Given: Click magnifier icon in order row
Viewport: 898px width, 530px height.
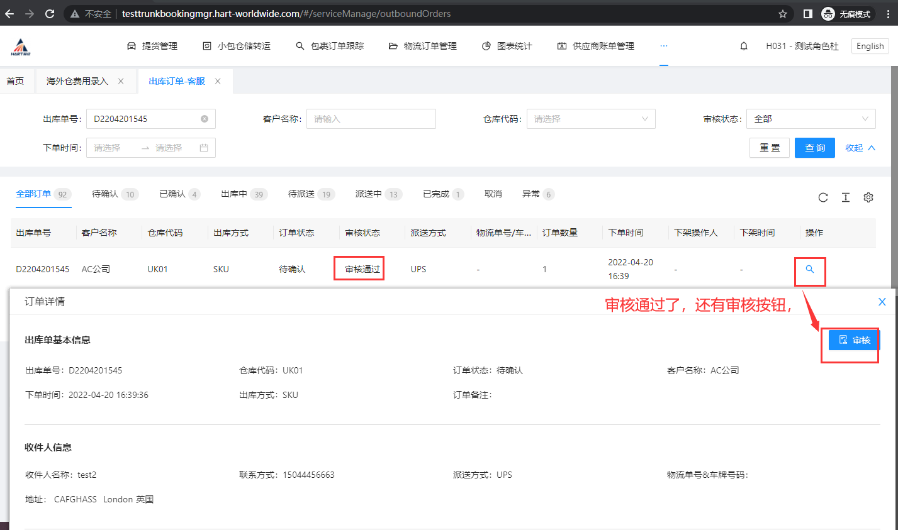Looking at the screenshot, I should coord(810,269).
